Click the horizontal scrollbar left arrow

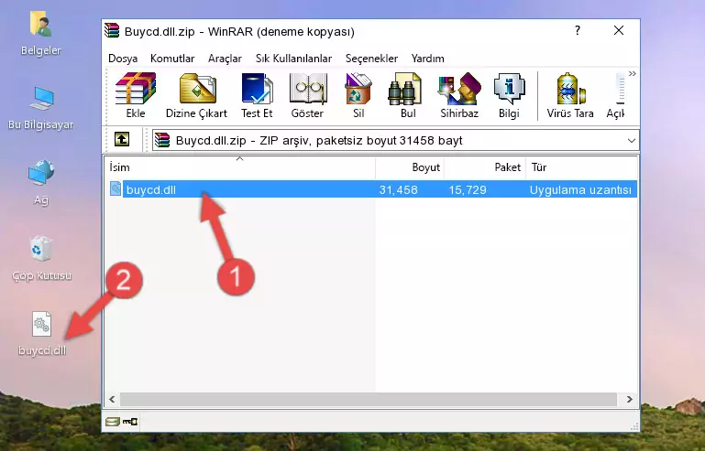[113, 399]
